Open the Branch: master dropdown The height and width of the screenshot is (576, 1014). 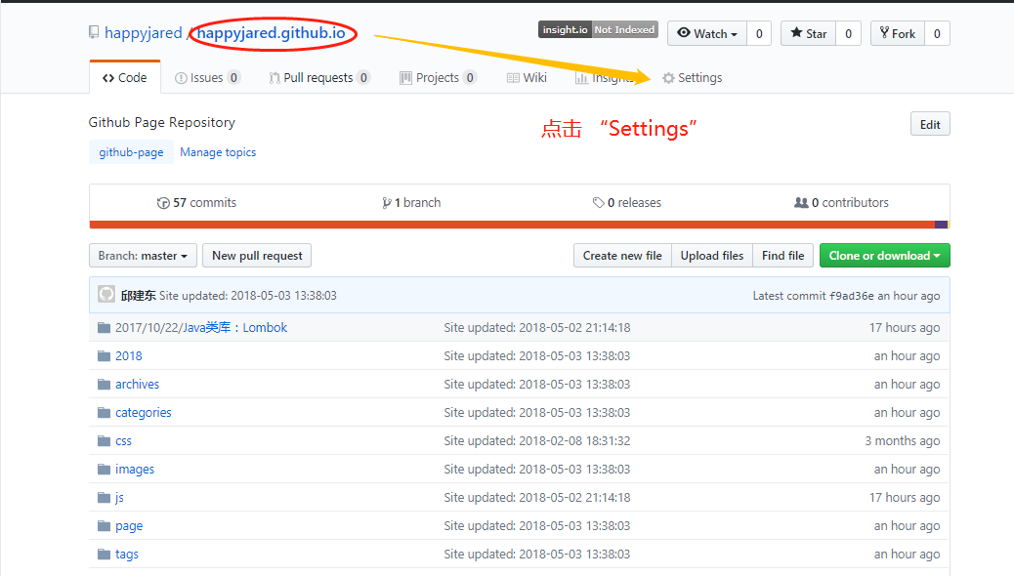tap(143, 256)
